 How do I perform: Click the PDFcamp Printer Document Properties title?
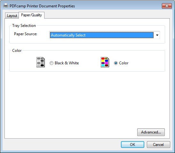click(42, 6)
